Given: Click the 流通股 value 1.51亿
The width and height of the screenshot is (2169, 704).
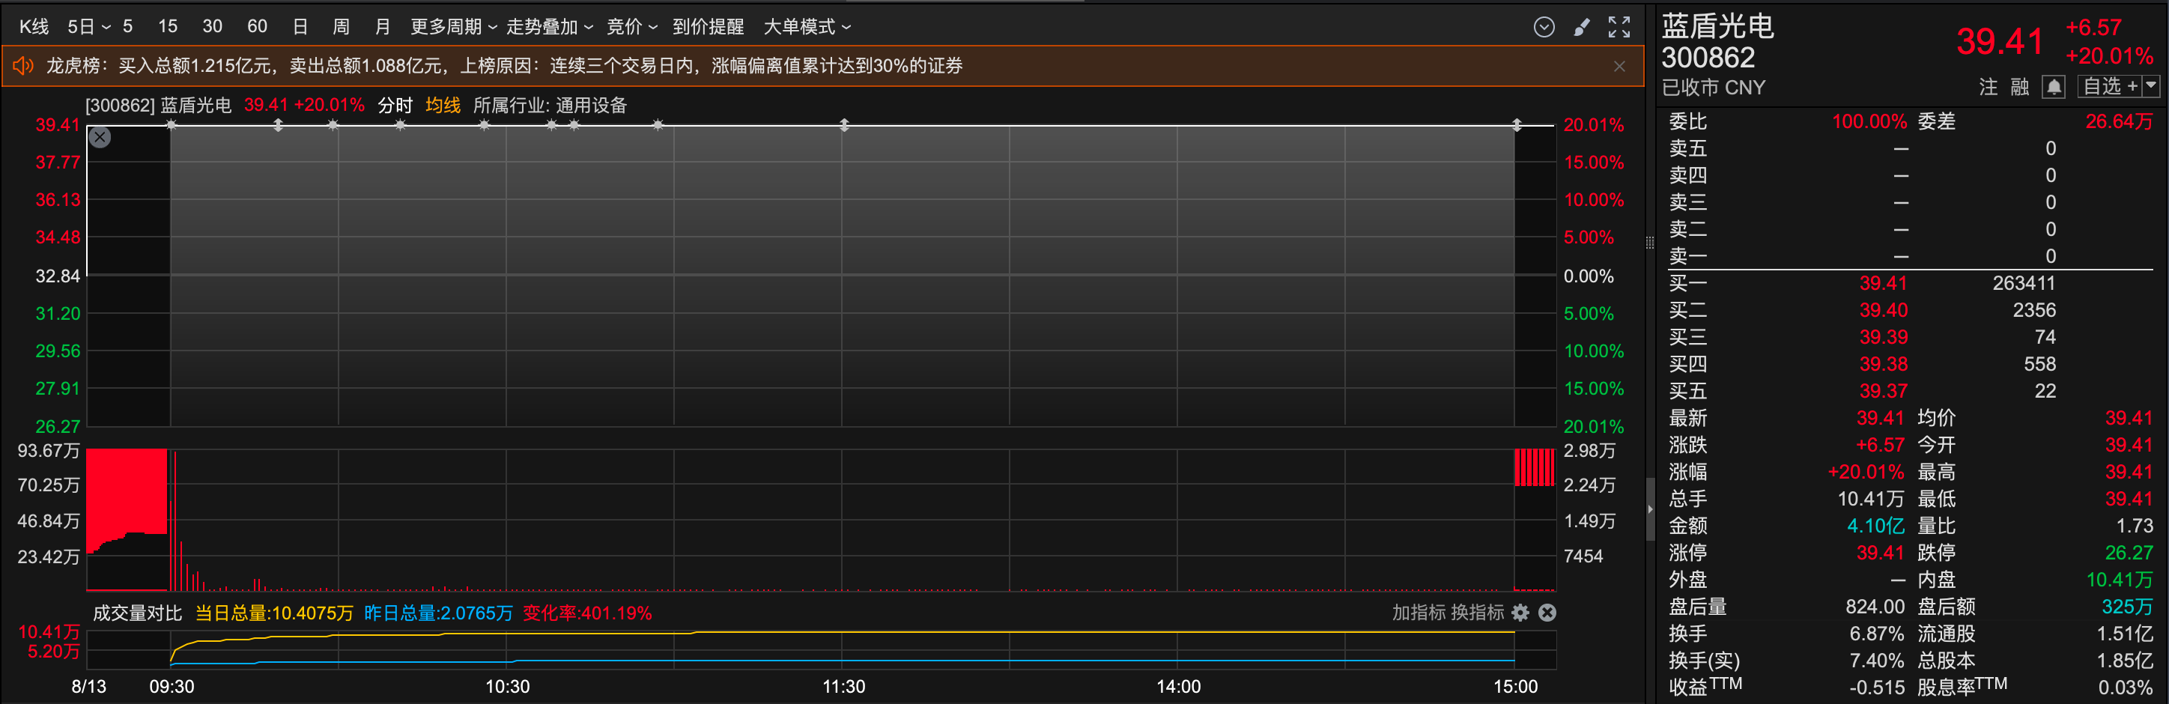Looking at the screenshot, I should pos(2124,634).
